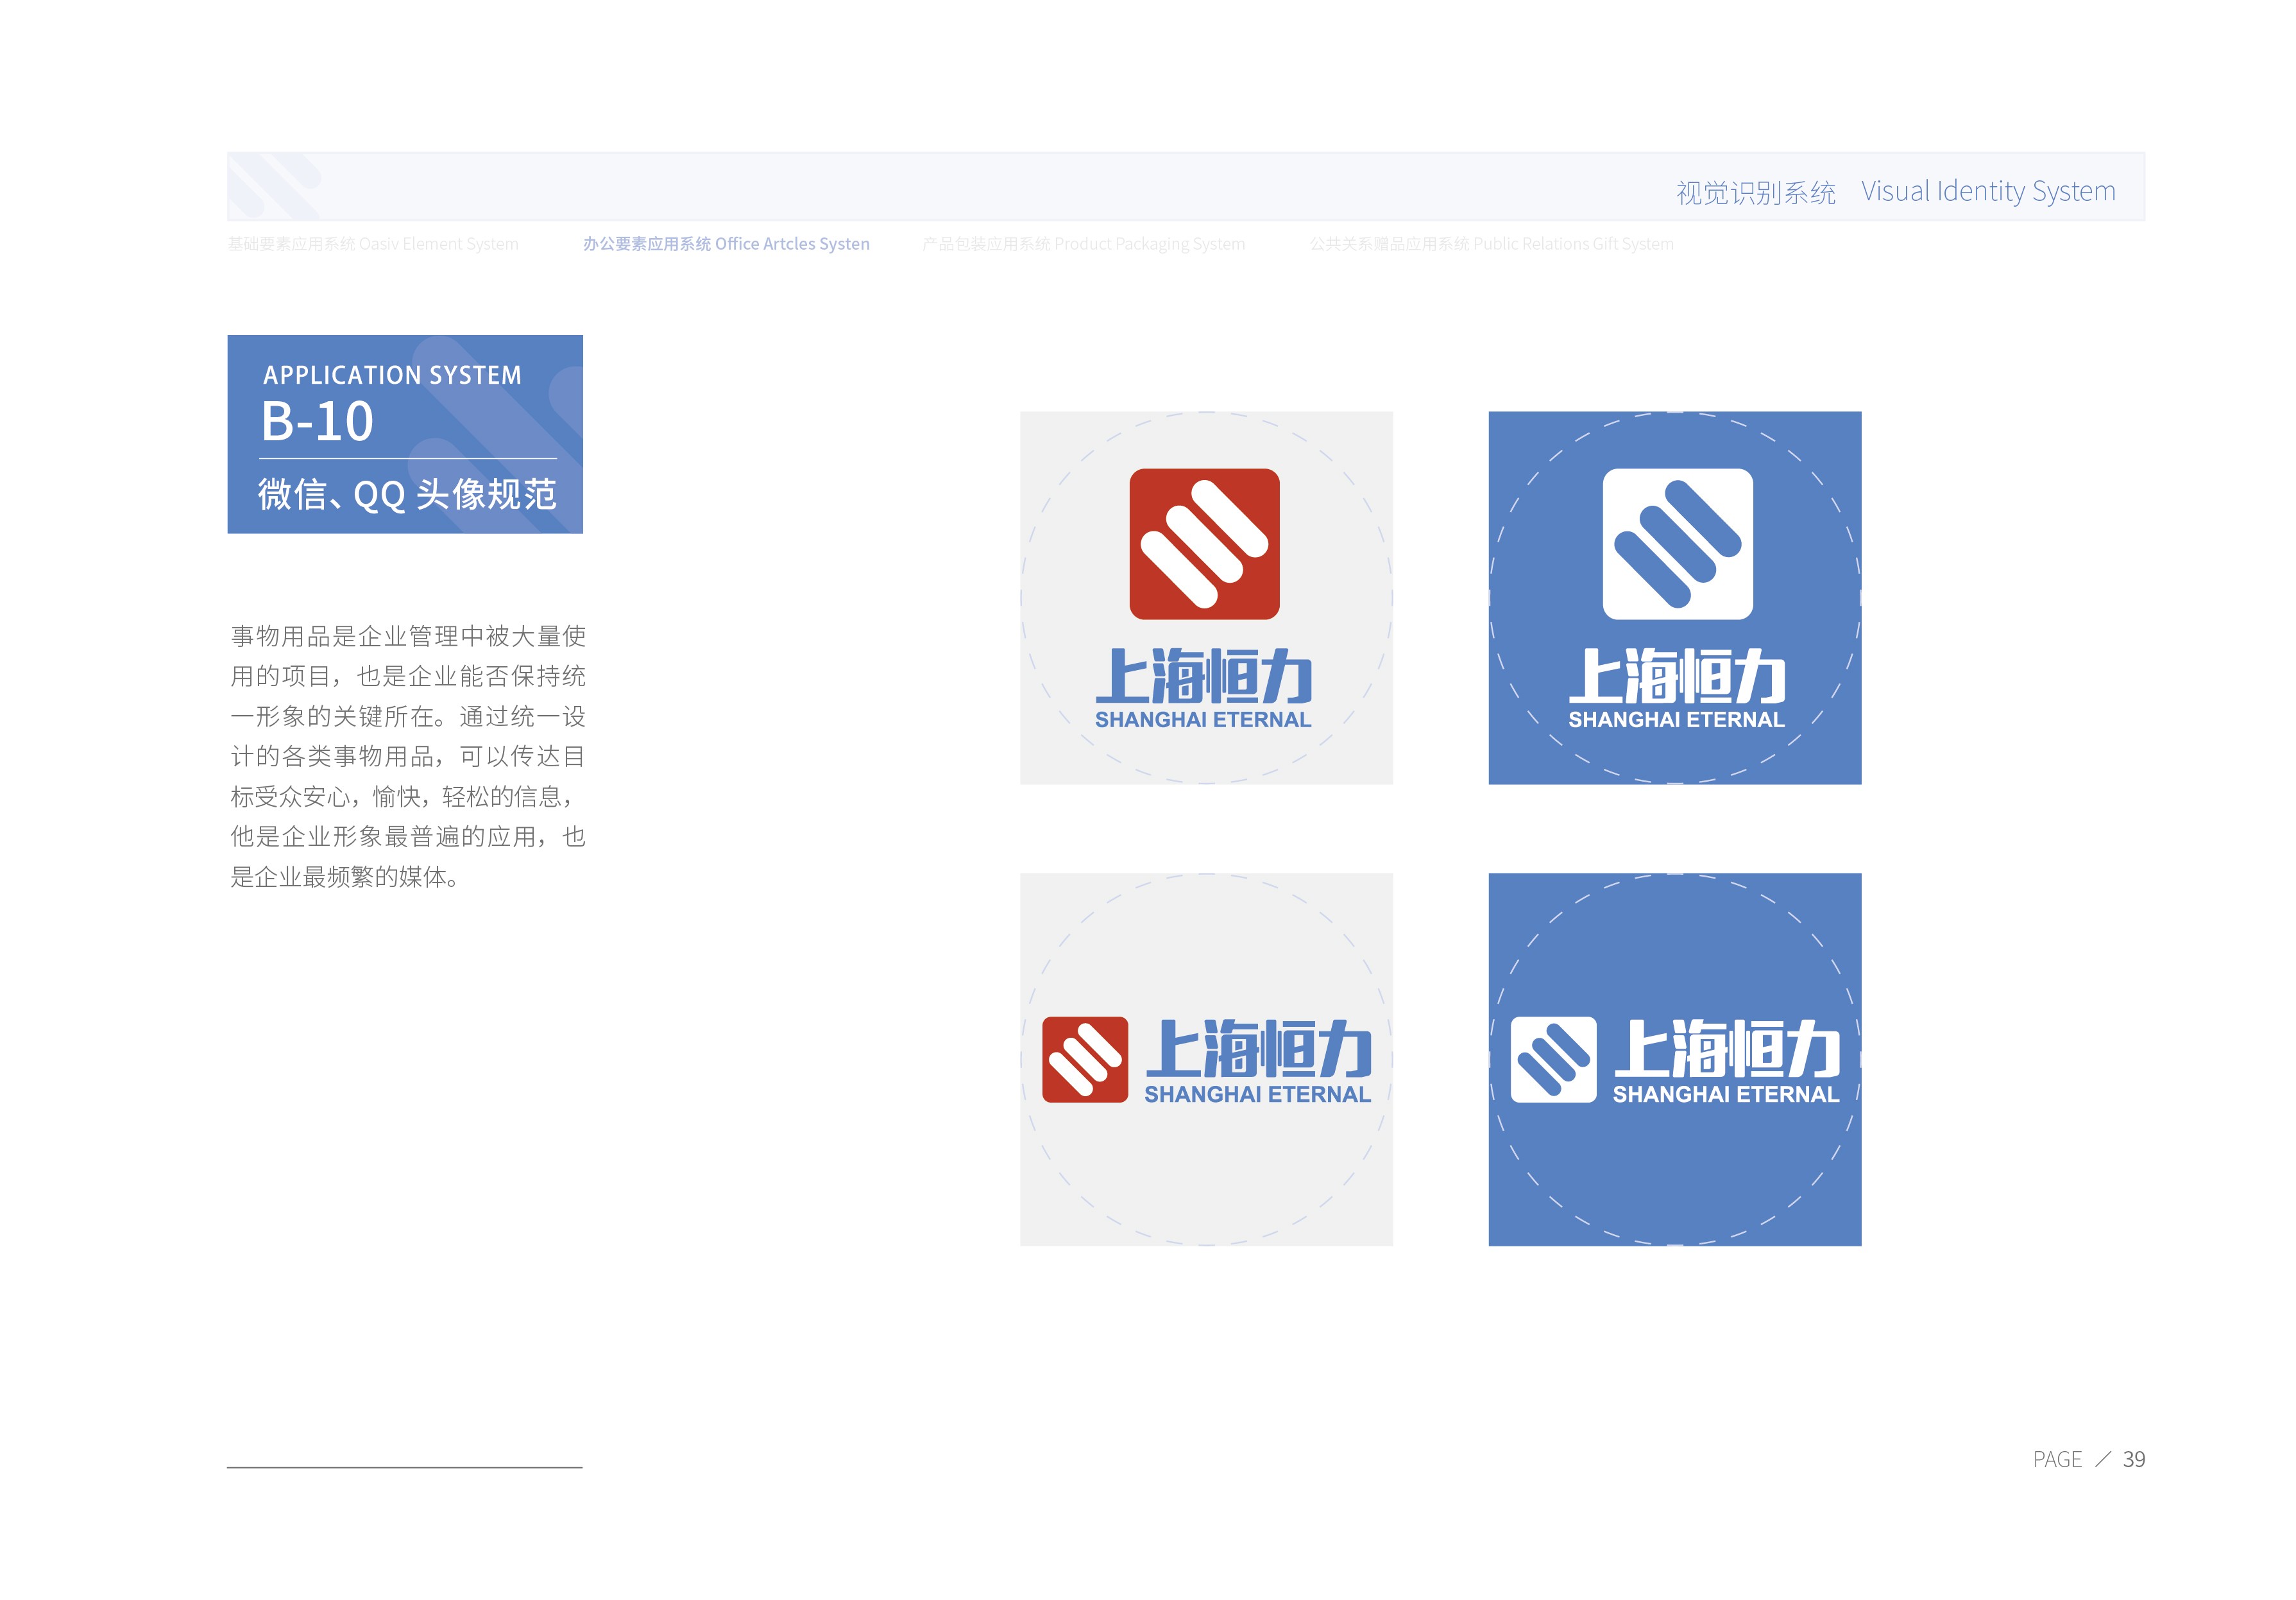Select the line 用的项目，也是企业能否保持统

pyautogui.click(x=408, y=676)
